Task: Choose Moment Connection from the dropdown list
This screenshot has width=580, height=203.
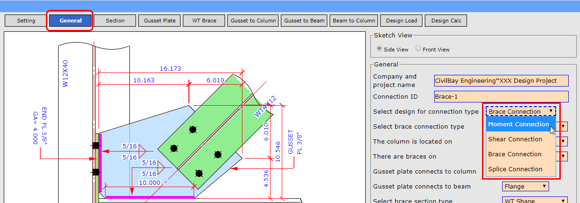Action: point(518,124)
